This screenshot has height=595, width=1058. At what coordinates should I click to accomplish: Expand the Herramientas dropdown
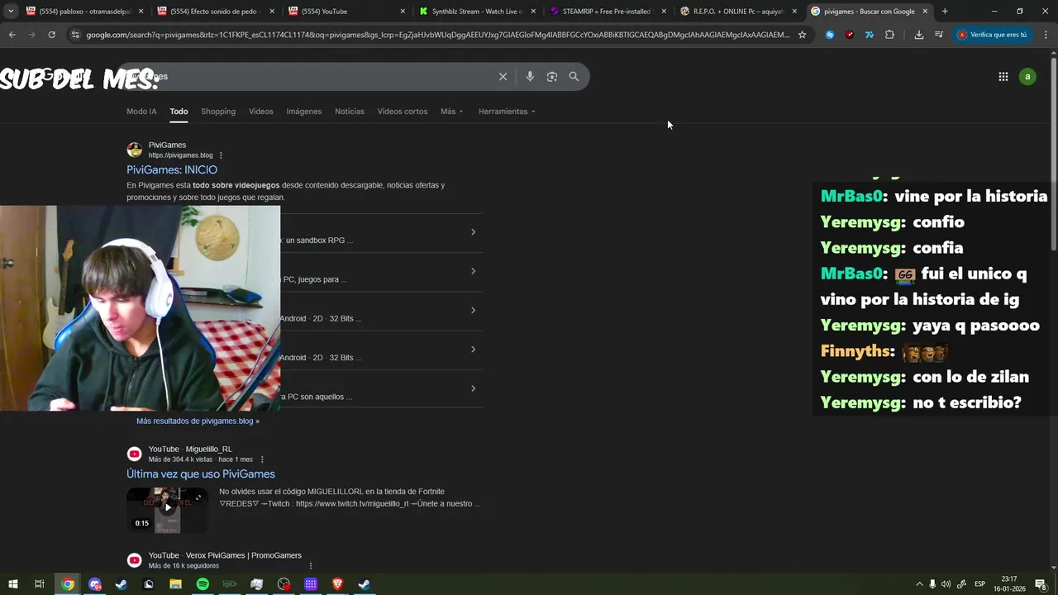(x=507, y=112)
